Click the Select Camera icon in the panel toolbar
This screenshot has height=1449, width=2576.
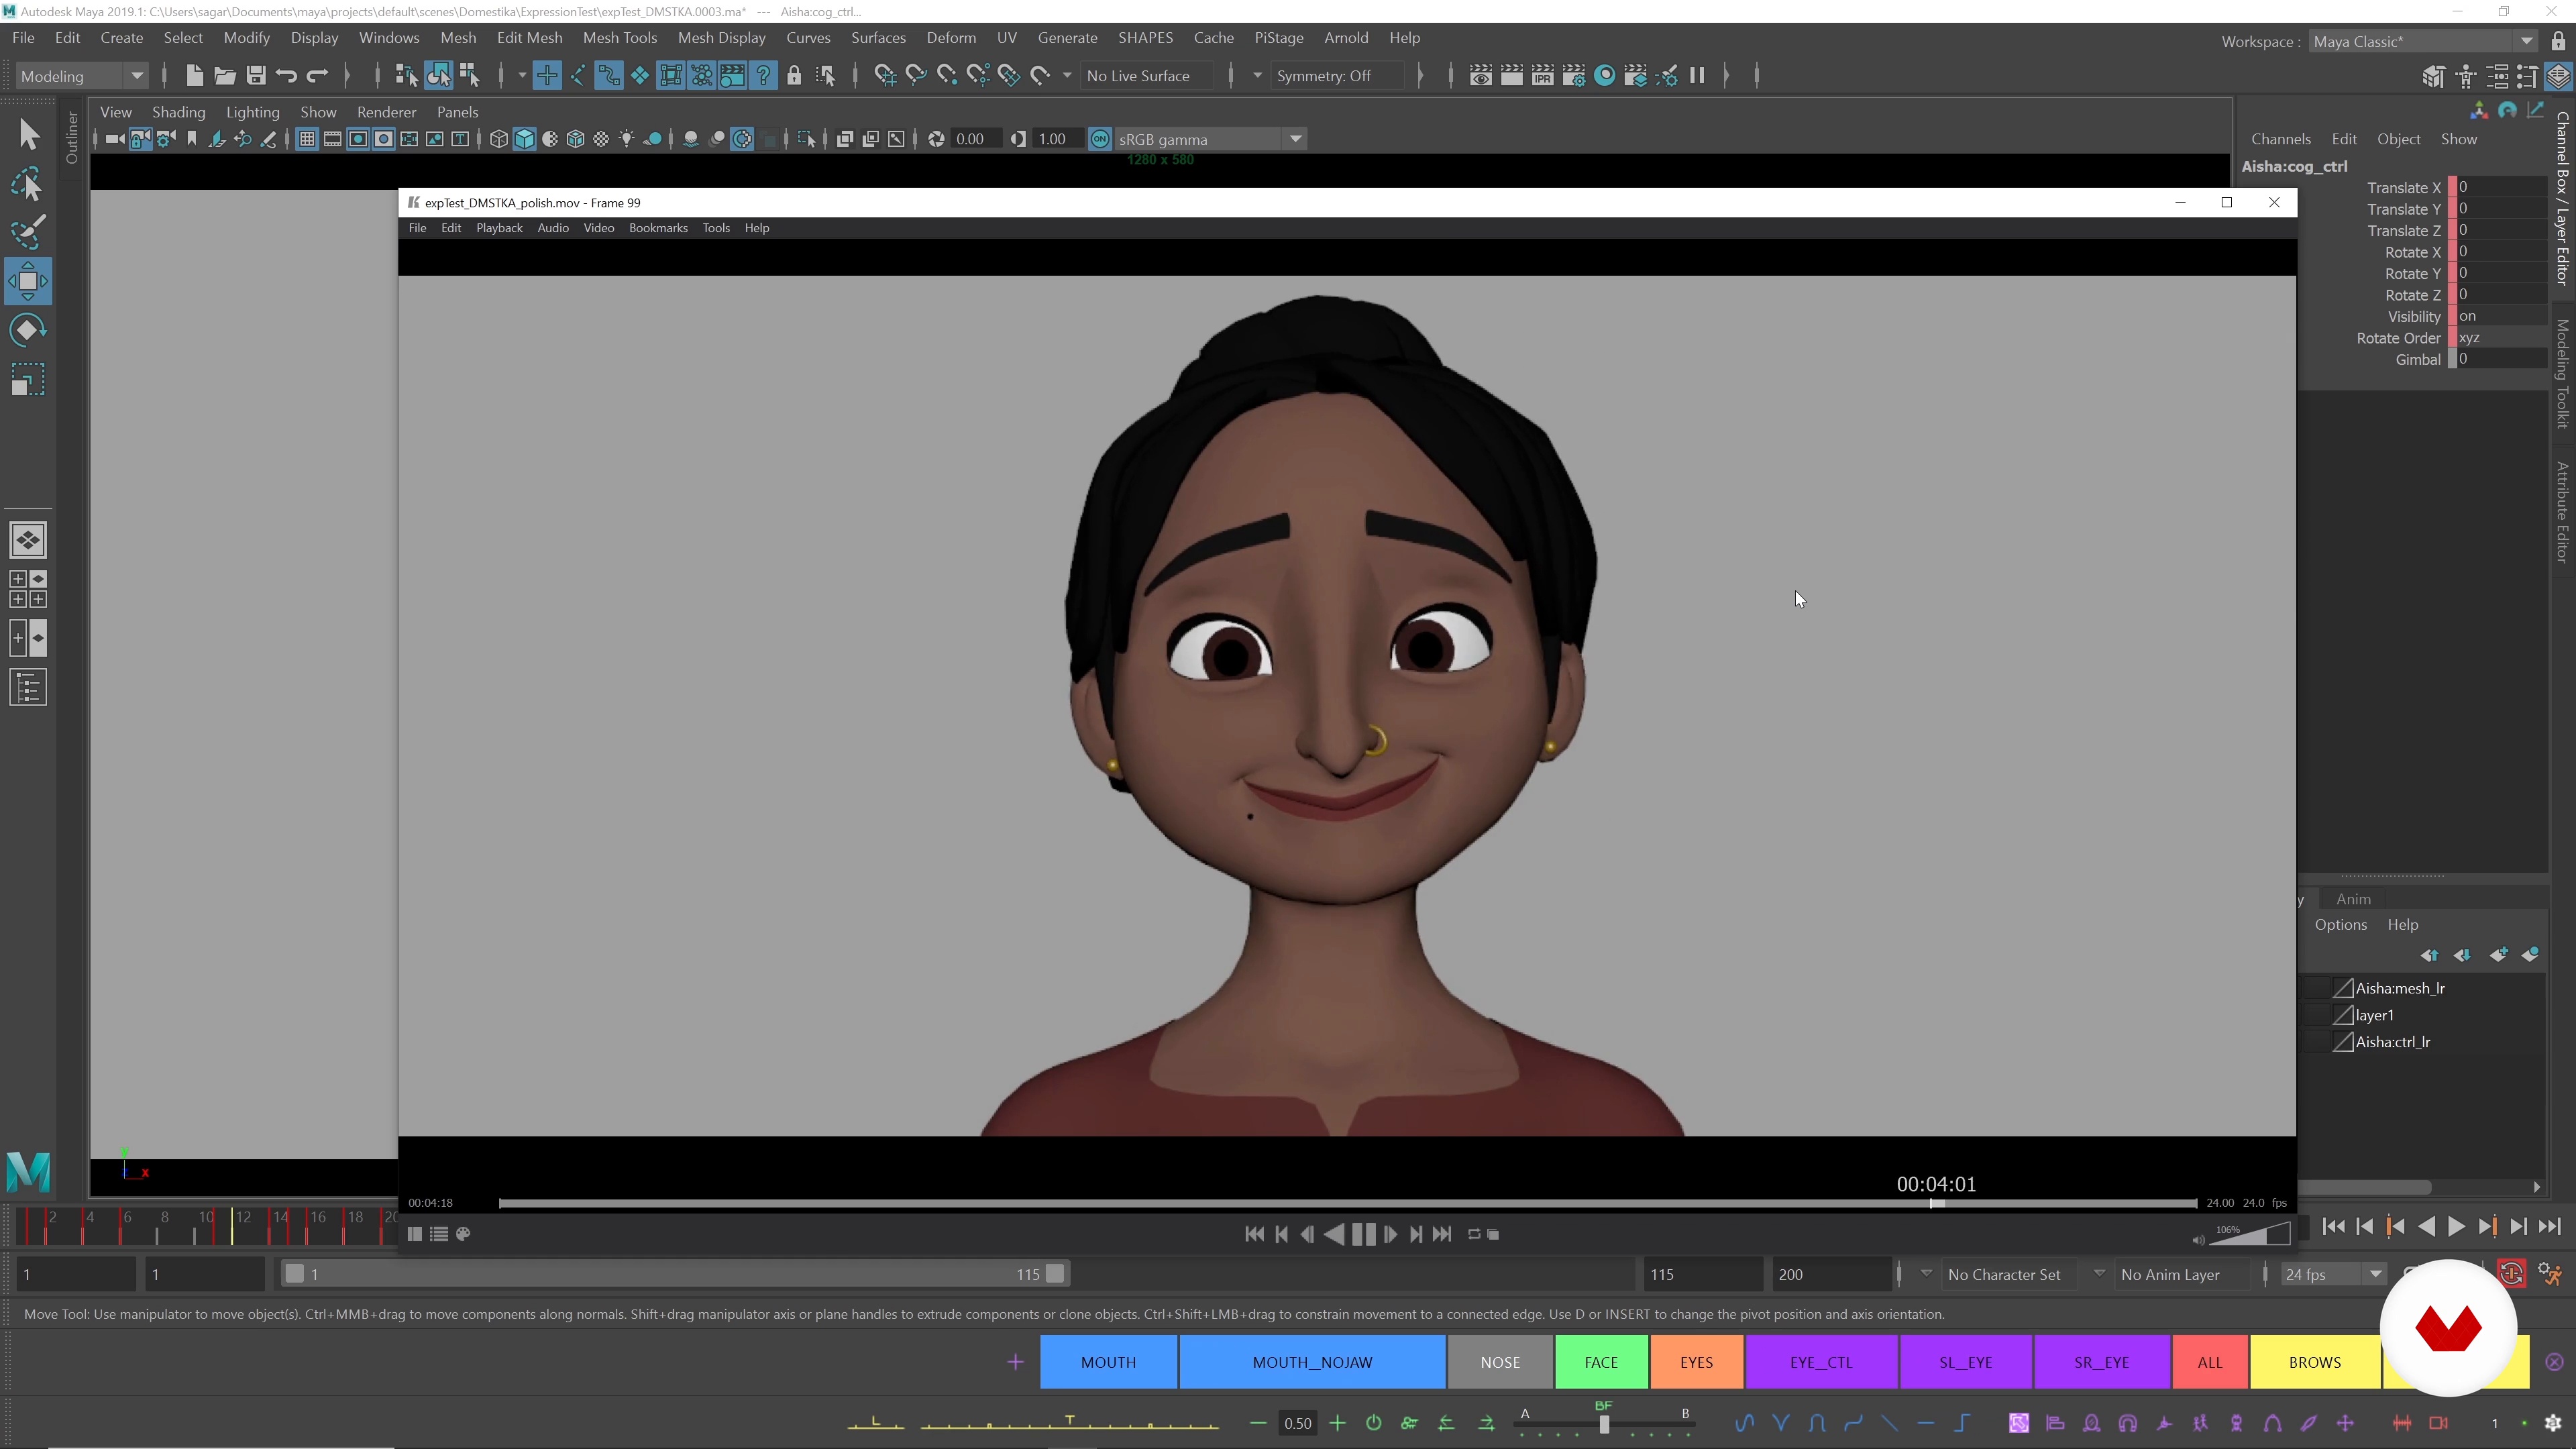click(x=115, y=139)
